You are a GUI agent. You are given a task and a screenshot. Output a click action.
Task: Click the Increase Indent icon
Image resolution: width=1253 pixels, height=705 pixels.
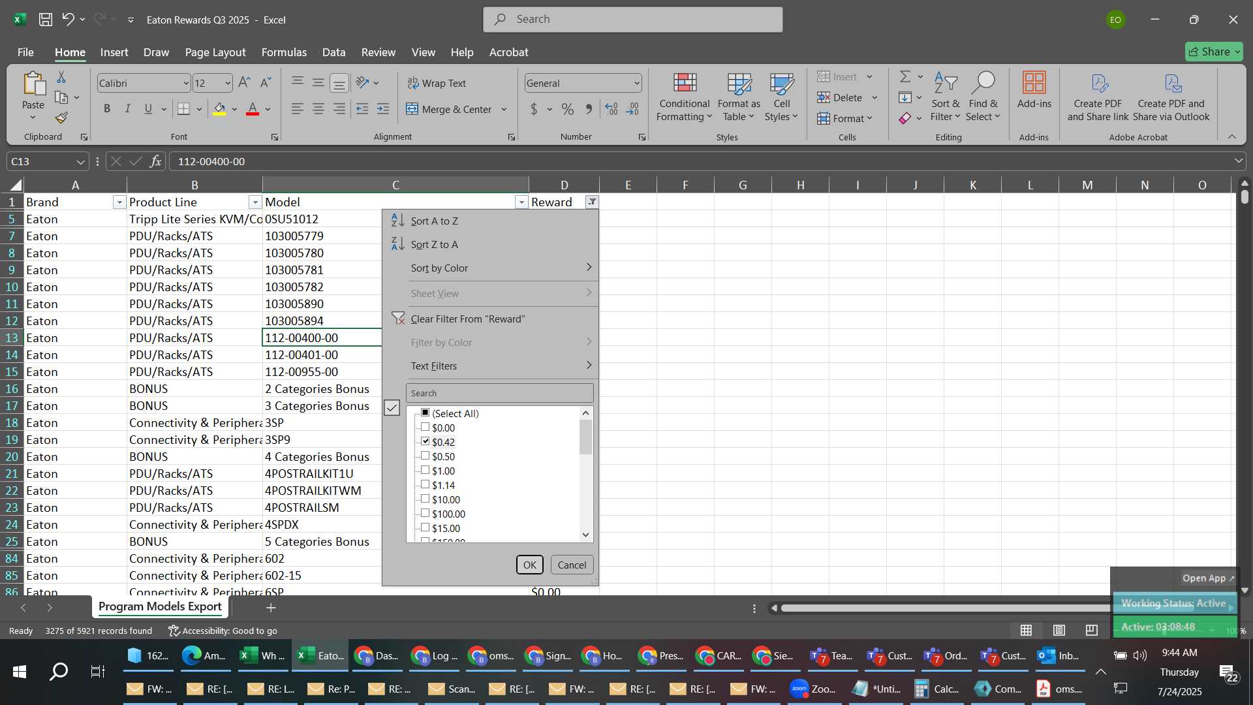[383, 109]
